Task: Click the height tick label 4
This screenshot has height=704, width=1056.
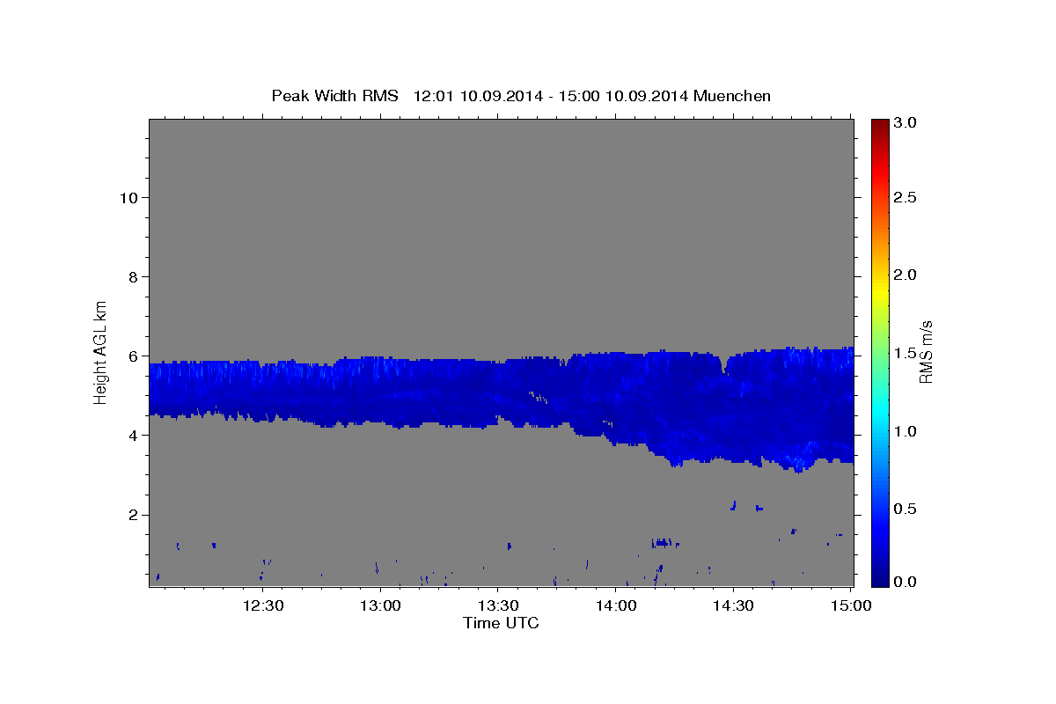Action: click(131, 435)
